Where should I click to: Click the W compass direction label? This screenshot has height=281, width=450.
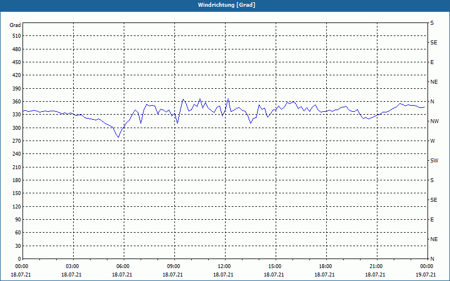click(433, 141)
